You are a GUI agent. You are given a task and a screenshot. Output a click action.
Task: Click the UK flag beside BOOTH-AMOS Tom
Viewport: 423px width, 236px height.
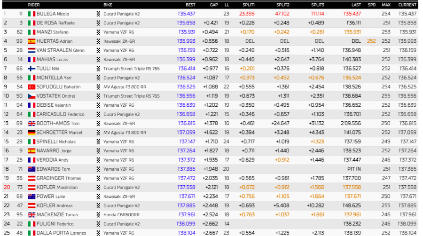31,124
